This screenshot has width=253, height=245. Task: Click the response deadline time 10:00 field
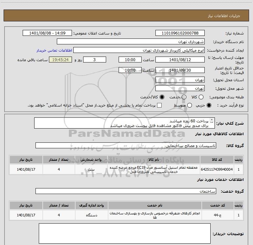point(130,60)
